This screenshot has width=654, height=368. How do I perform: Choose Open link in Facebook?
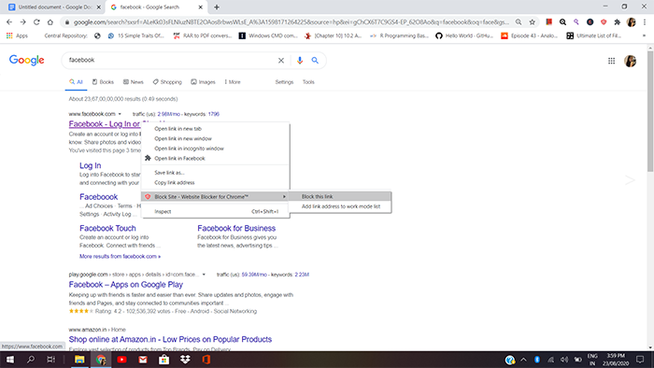pyautogui.click(x=216, y=159)
